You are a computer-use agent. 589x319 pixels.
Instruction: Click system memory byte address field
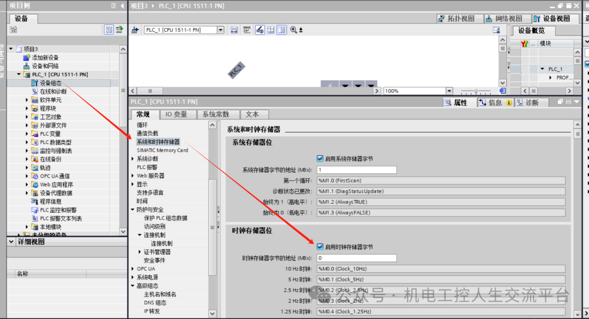[x=357, y=170]
